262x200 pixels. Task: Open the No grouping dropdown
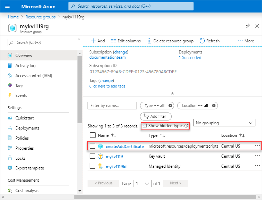click(224, 123)
